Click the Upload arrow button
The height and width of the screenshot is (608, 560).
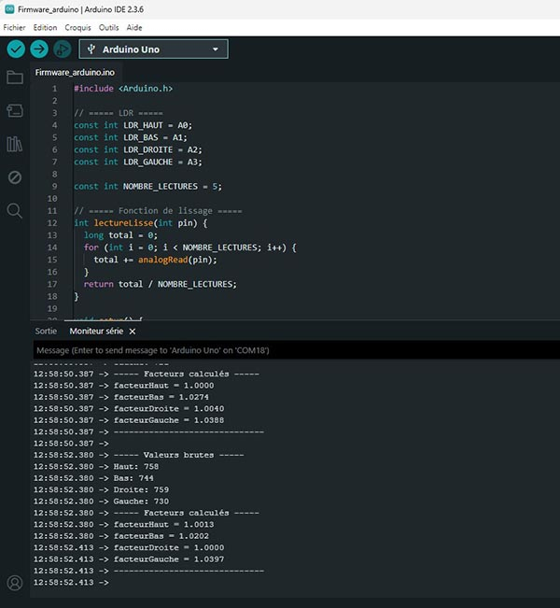click(39, 49)
